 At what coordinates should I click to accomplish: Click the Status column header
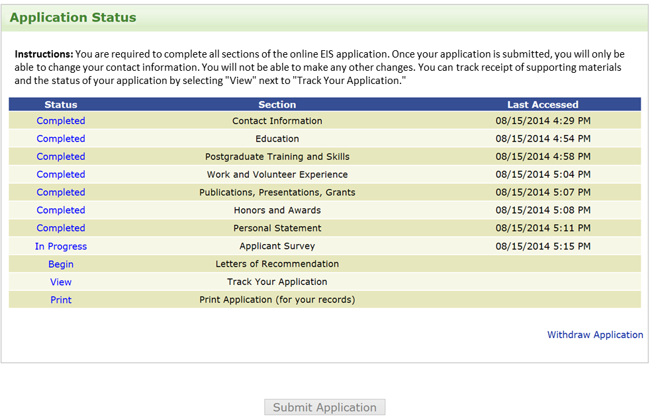click(x=61, y=105)
